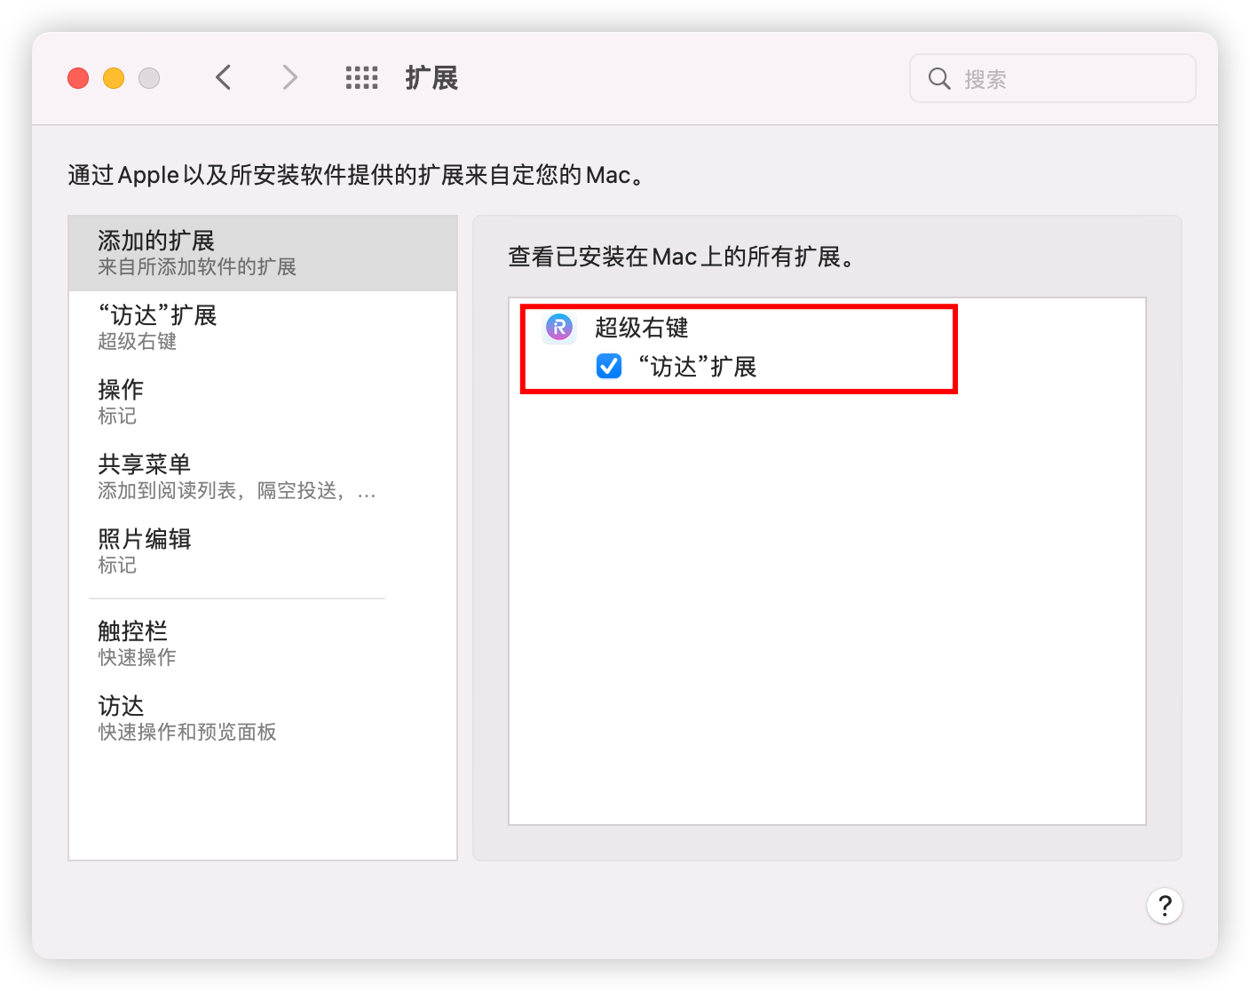Minimize the window with yellow button

pyautogui.click(x=114, y=78)
